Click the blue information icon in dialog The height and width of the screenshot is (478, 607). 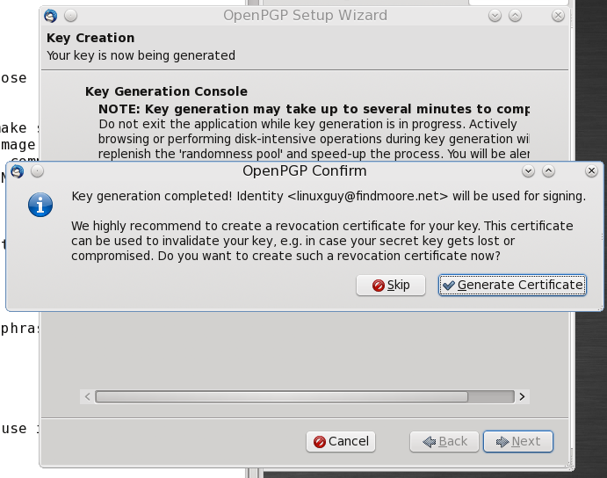(40, 205)
